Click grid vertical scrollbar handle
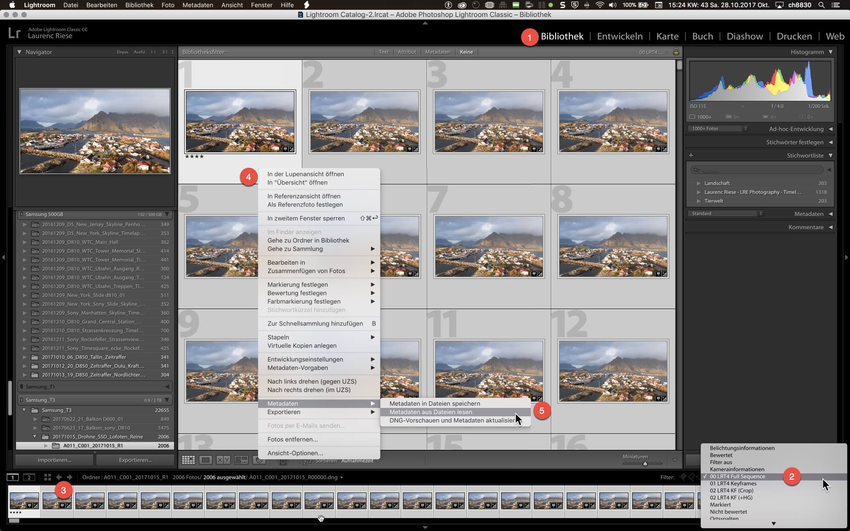 (680, 65)
